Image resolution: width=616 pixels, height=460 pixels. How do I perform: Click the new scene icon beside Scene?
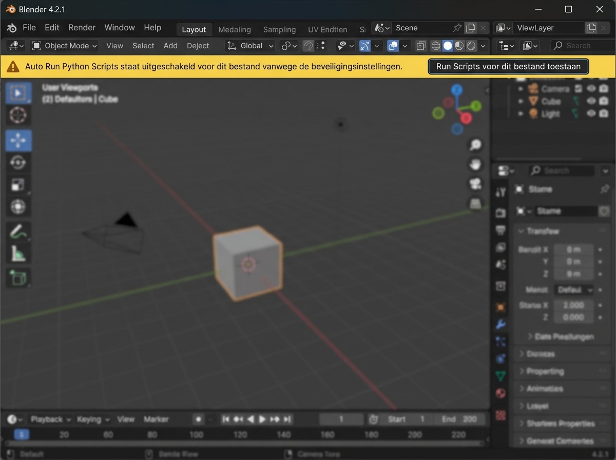point(470,28)
